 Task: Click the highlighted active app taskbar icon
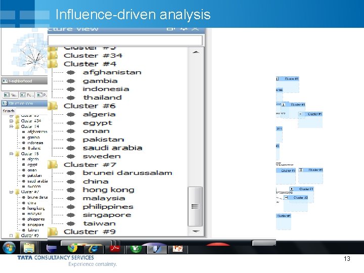coord(157,249)
